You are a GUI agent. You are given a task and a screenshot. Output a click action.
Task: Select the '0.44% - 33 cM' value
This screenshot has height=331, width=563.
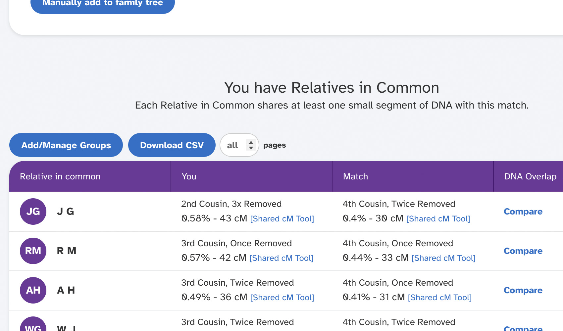(376, 258)
